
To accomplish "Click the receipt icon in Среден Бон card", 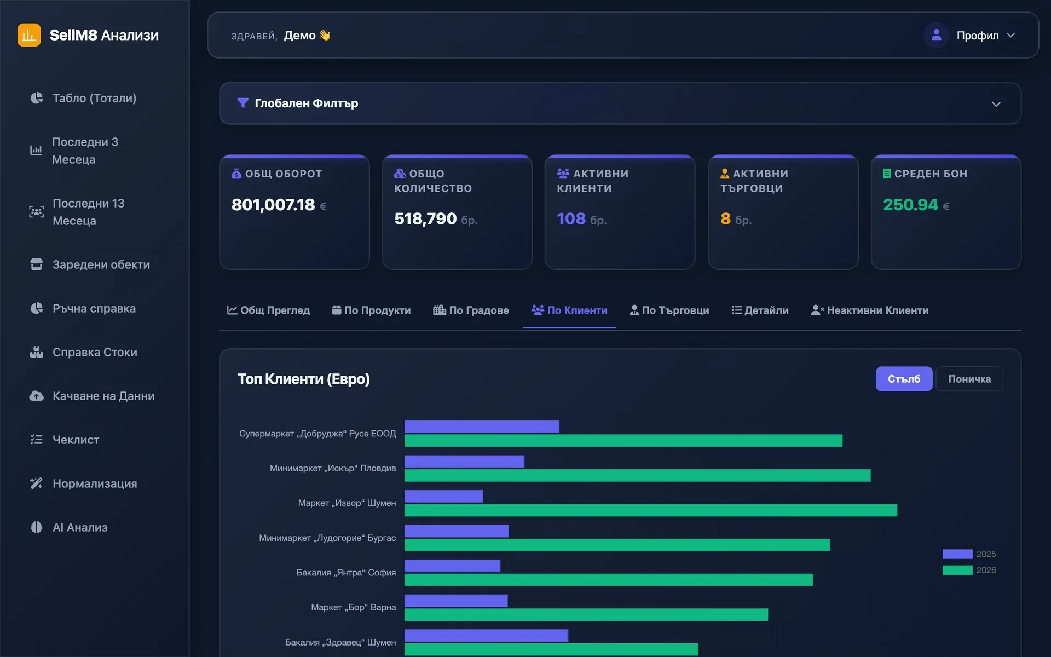I will [887, 174].
